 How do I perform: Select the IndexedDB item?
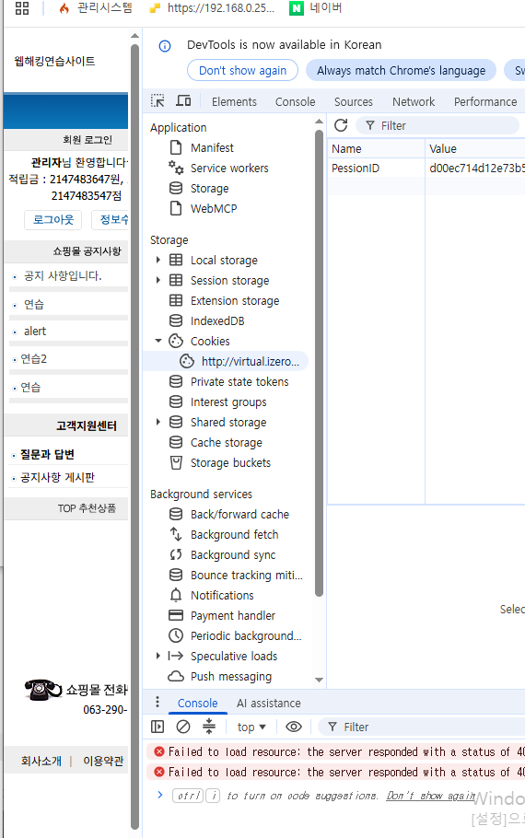pyautogui.click(x=217, y=321)
